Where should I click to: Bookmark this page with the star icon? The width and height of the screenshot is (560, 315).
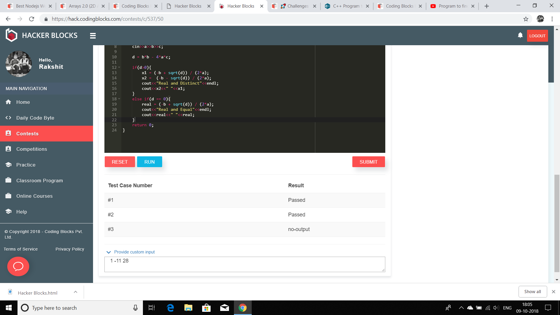526,19
